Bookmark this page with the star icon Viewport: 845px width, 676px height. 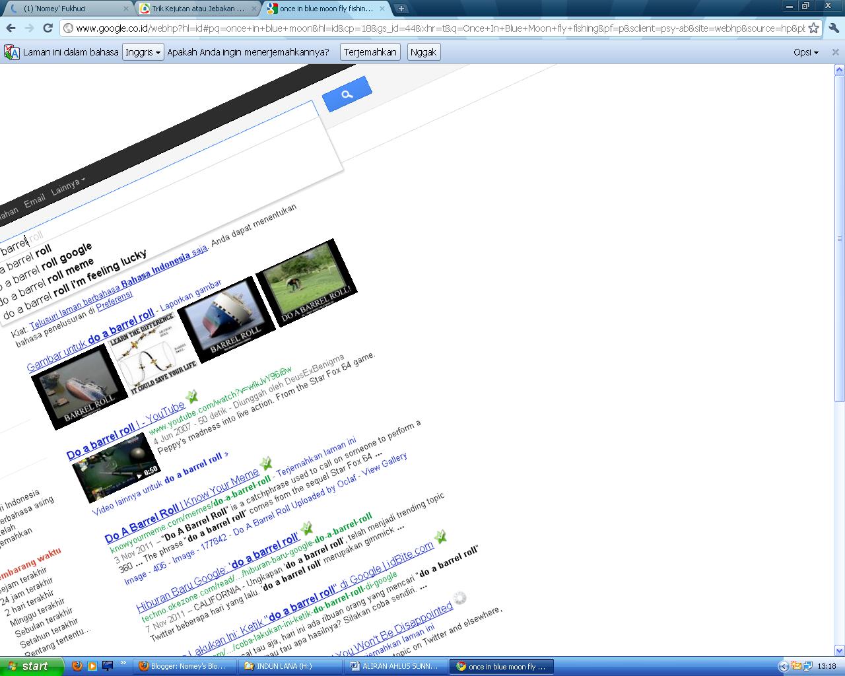[x=813, y=28]
